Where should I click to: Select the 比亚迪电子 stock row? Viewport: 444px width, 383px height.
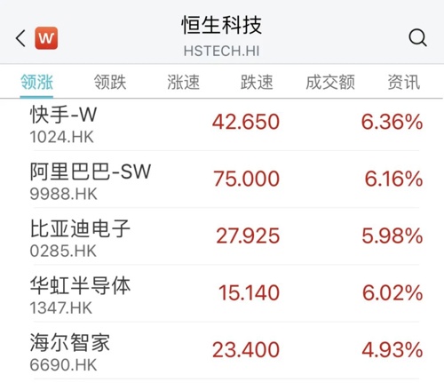[x=222, y=236]
